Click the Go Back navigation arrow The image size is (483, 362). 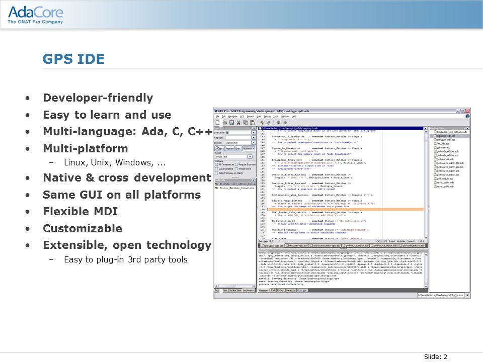tap(278, 123)
